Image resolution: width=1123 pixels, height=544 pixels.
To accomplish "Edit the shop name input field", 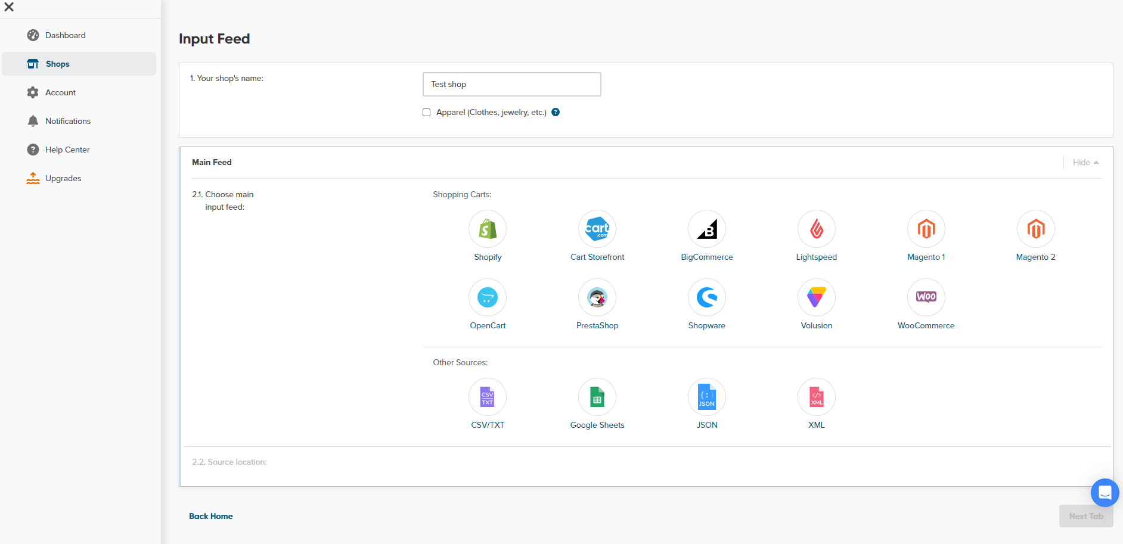I will [x=511, y=84].
